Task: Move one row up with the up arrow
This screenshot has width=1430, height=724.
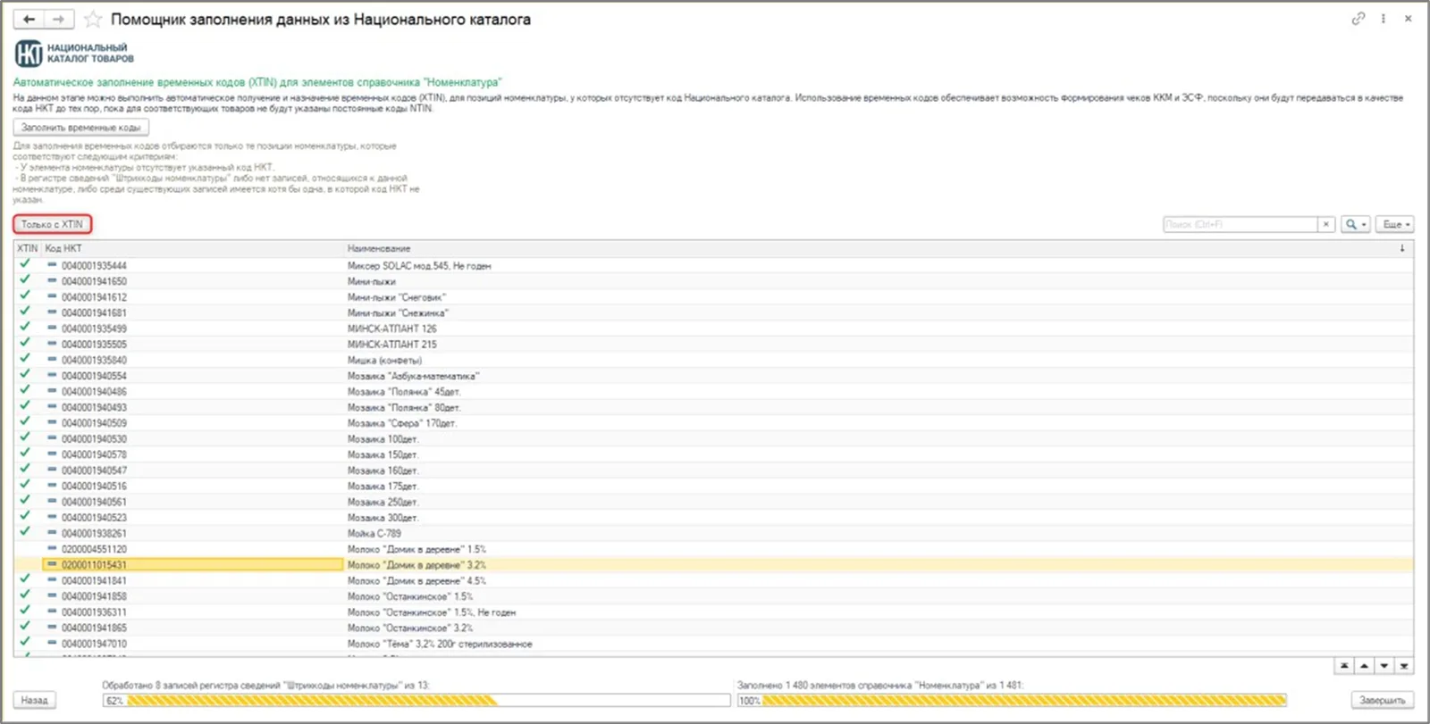Action: click(x=1364, y=666)
